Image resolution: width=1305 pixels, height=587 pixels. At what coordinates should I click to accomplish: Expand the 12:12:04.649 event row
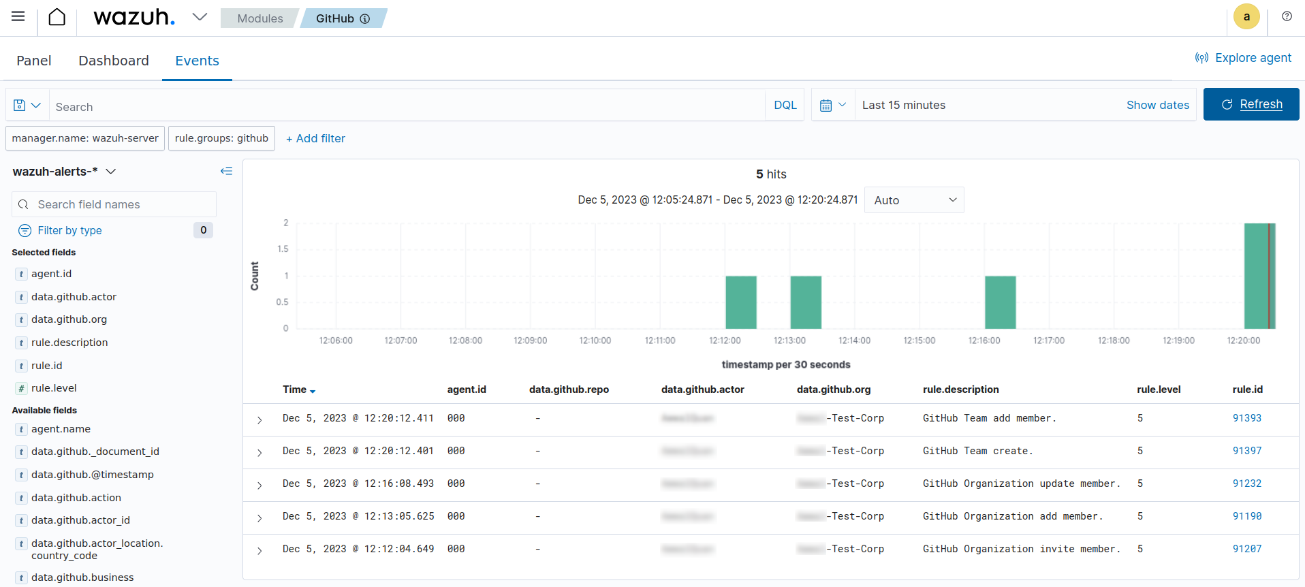click(x=260, y=551)
